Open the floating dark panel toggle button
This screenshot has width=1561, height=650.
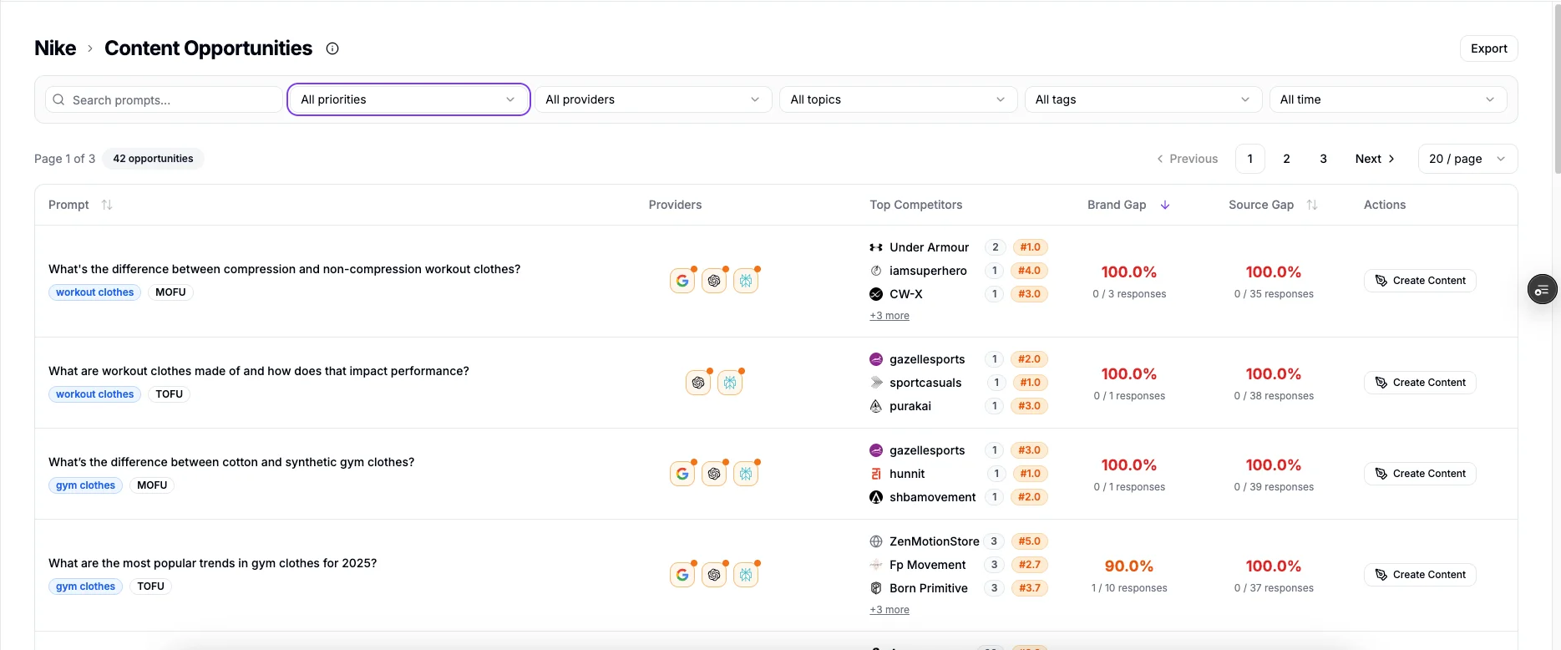[1542, 290]
